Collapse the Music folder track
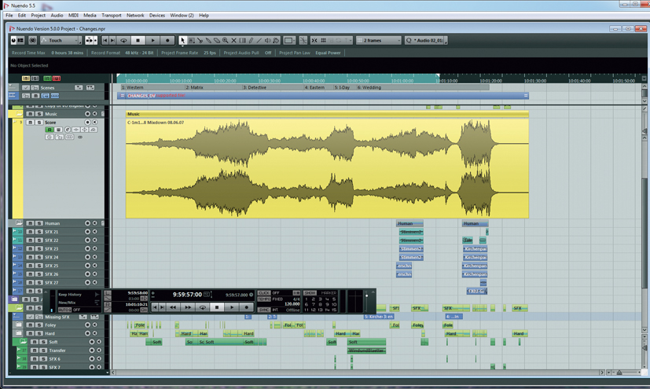This screenshot has height=389, width=650. pyautogui.click(x=19, y=113)
